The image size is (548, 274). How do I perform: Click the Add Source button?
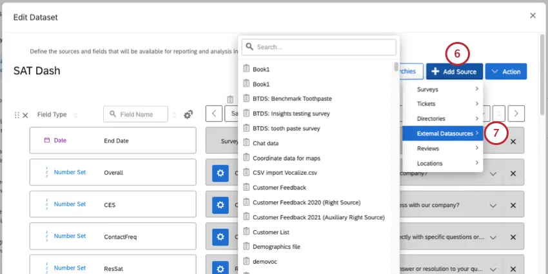click(x=454, y=72)
